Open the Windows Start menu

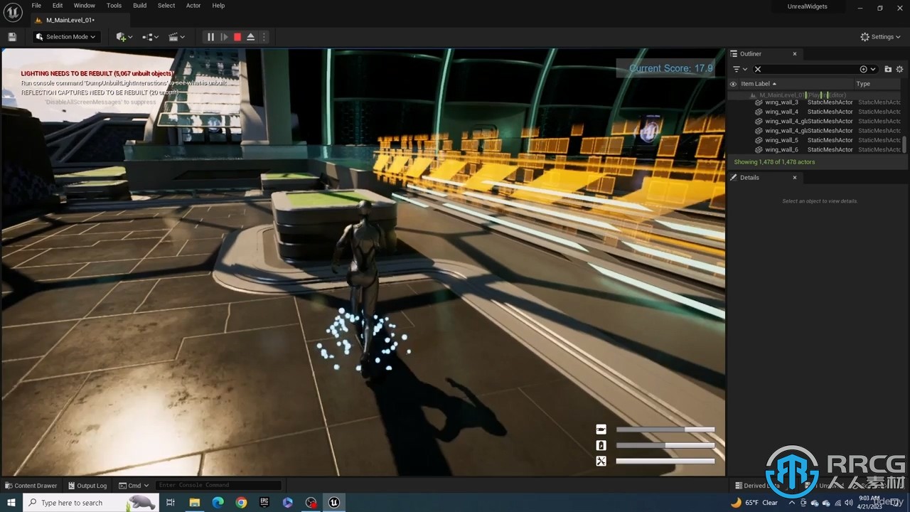pos(11,503)
